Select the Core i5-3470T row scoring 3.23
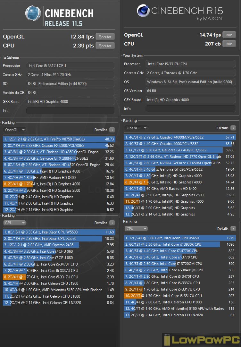The width and height of the screenshot is (241, 347). 59,264
